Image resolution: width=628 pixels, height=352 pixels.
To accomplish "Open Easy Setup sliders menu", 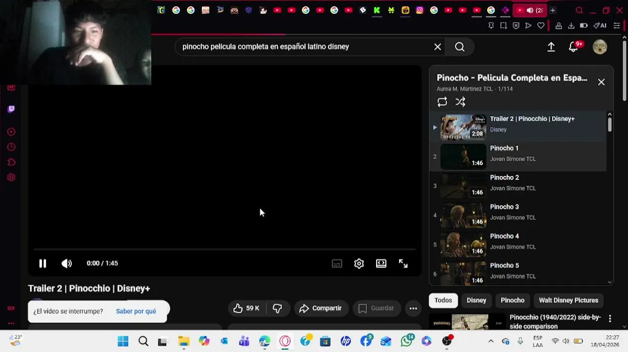I will [x=617, y=25].
